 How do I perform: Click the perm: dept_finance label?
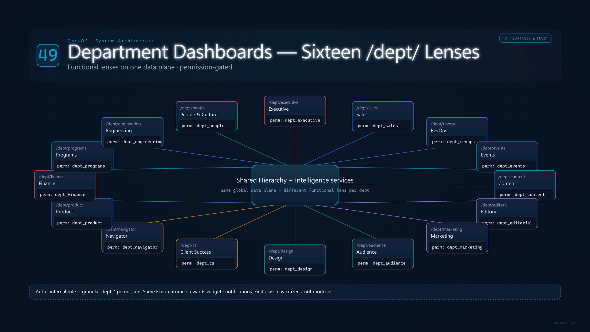pos(62,195)
